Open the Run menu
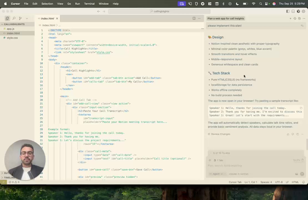The height and width of the screenshot is (200, 308). [x=77, y=4]
